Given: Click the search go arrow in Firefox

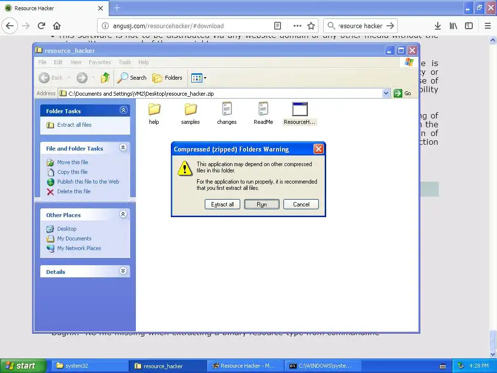Looking at the screenshot, I should pos(391,26).
